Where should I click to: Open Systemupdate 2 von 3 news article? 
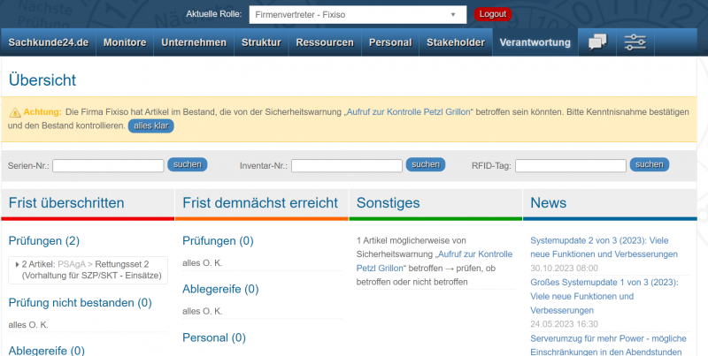[x=604, y=246]
